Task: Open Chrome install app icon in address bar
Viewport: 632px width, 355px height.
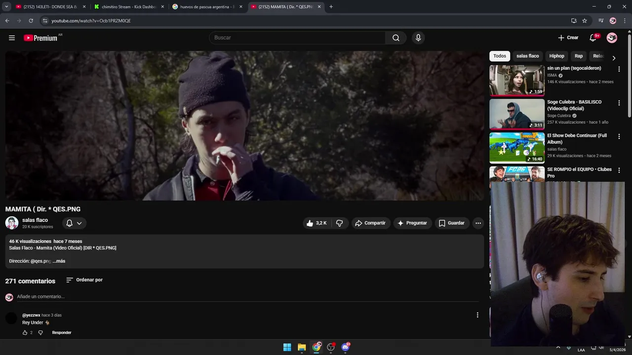Action: (574, 21)
